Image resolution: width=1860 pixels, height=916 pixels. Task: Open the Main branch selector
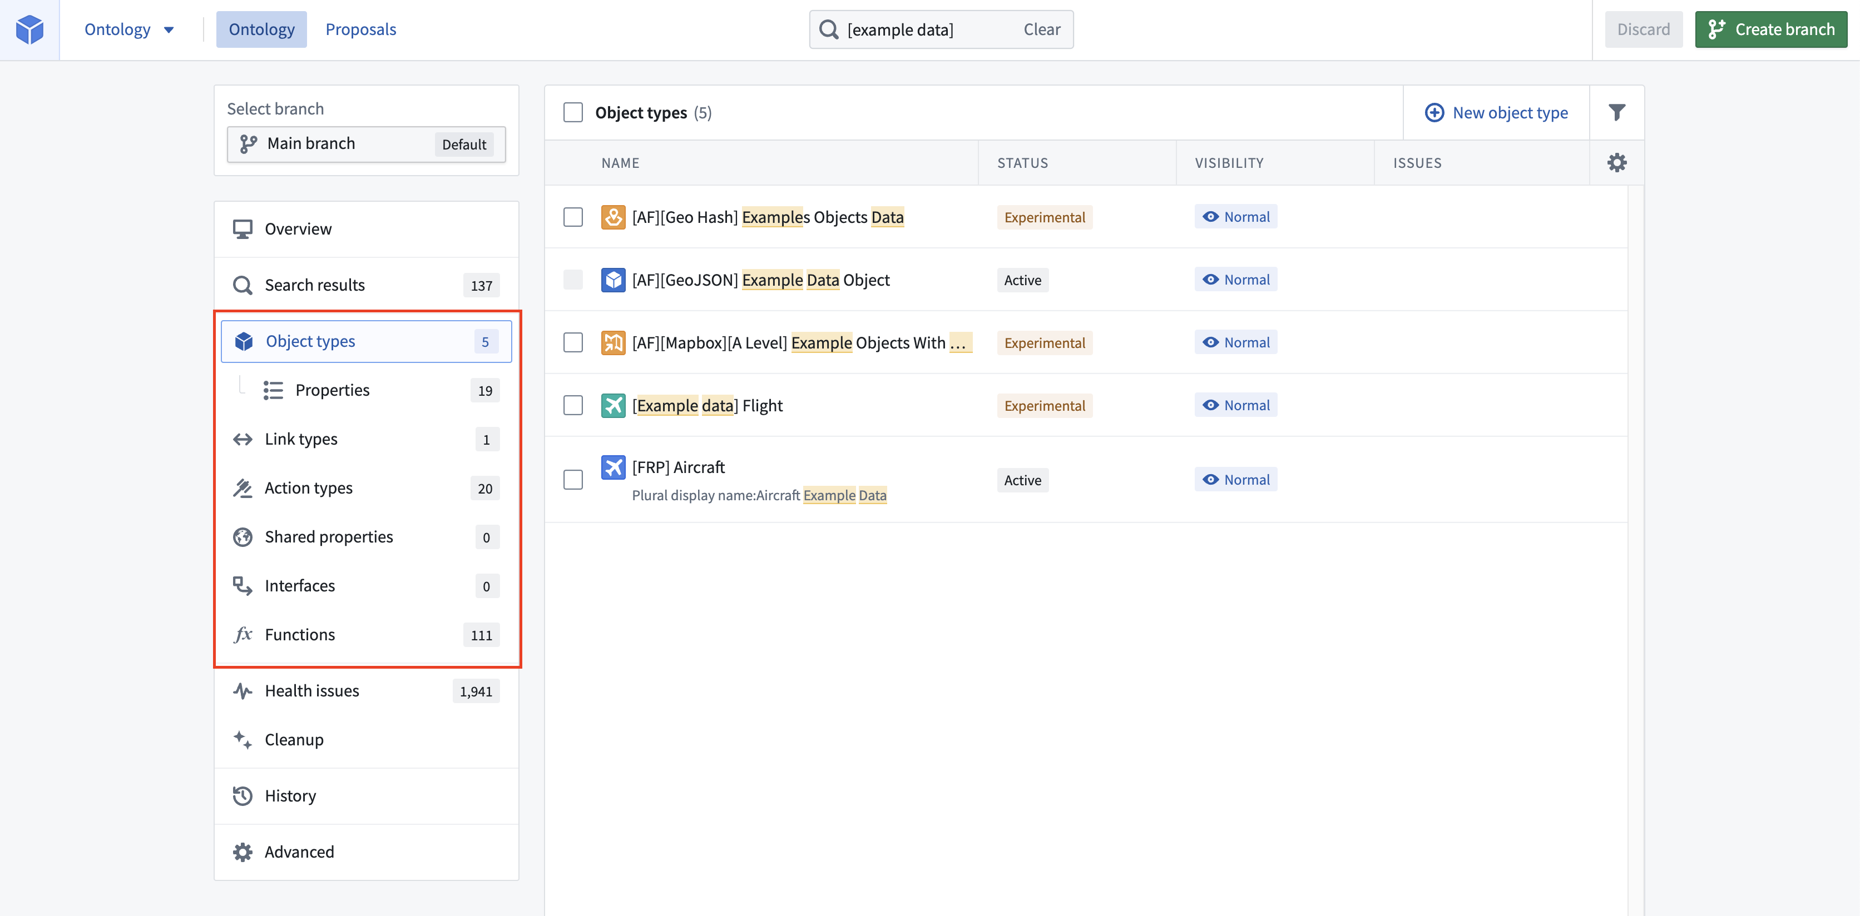pos(366,145)
